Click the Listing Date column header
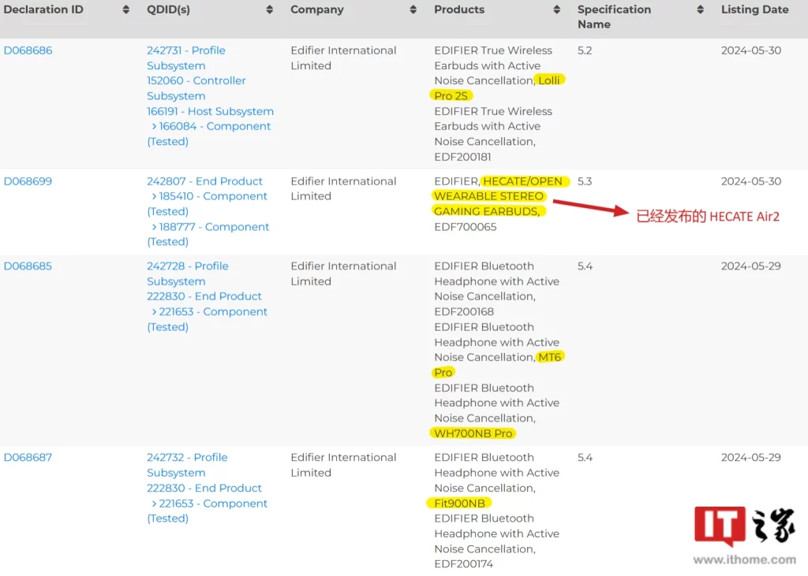808x576 pixels. (x=754, y=9)
